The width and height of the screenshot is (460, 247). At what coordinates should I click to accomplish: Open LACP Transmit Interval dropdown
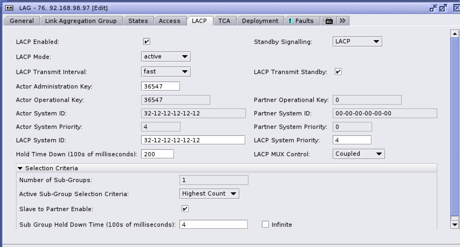pos(166,72)
